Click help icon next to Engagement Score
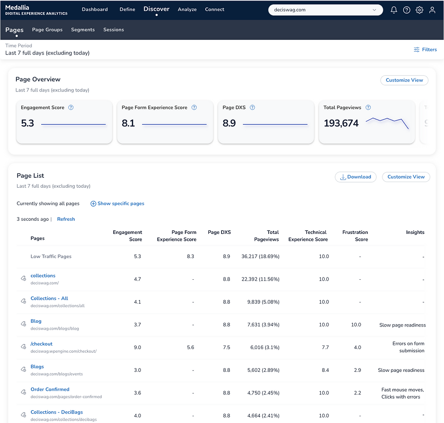Image resolution: width=444 pixels, height=423 pixels. coord(71,107)
